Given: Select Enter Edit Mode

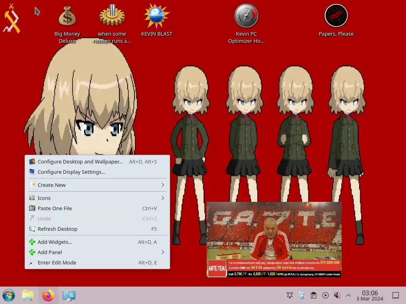Looking at the screenshot, I should click(x=98, y=263).
